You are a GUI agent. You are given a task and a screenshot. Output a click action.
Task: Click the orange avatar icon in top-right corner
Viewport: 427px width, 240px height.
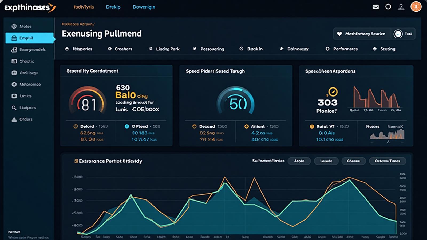[416, 6]
